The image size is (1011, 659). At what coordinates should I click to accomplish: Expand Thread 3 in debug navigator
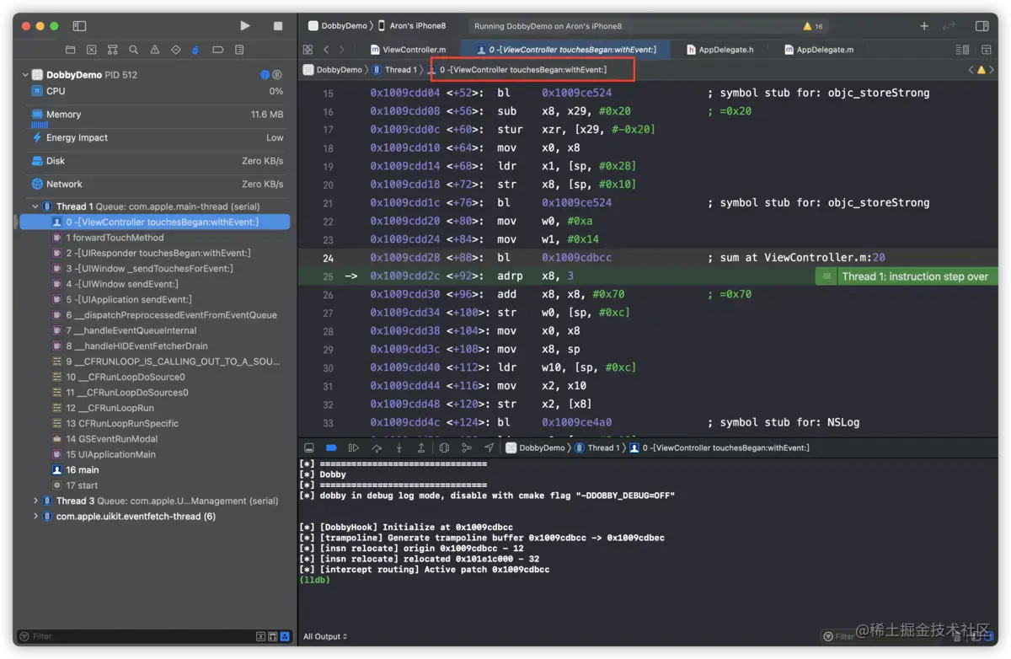[35, 501]
